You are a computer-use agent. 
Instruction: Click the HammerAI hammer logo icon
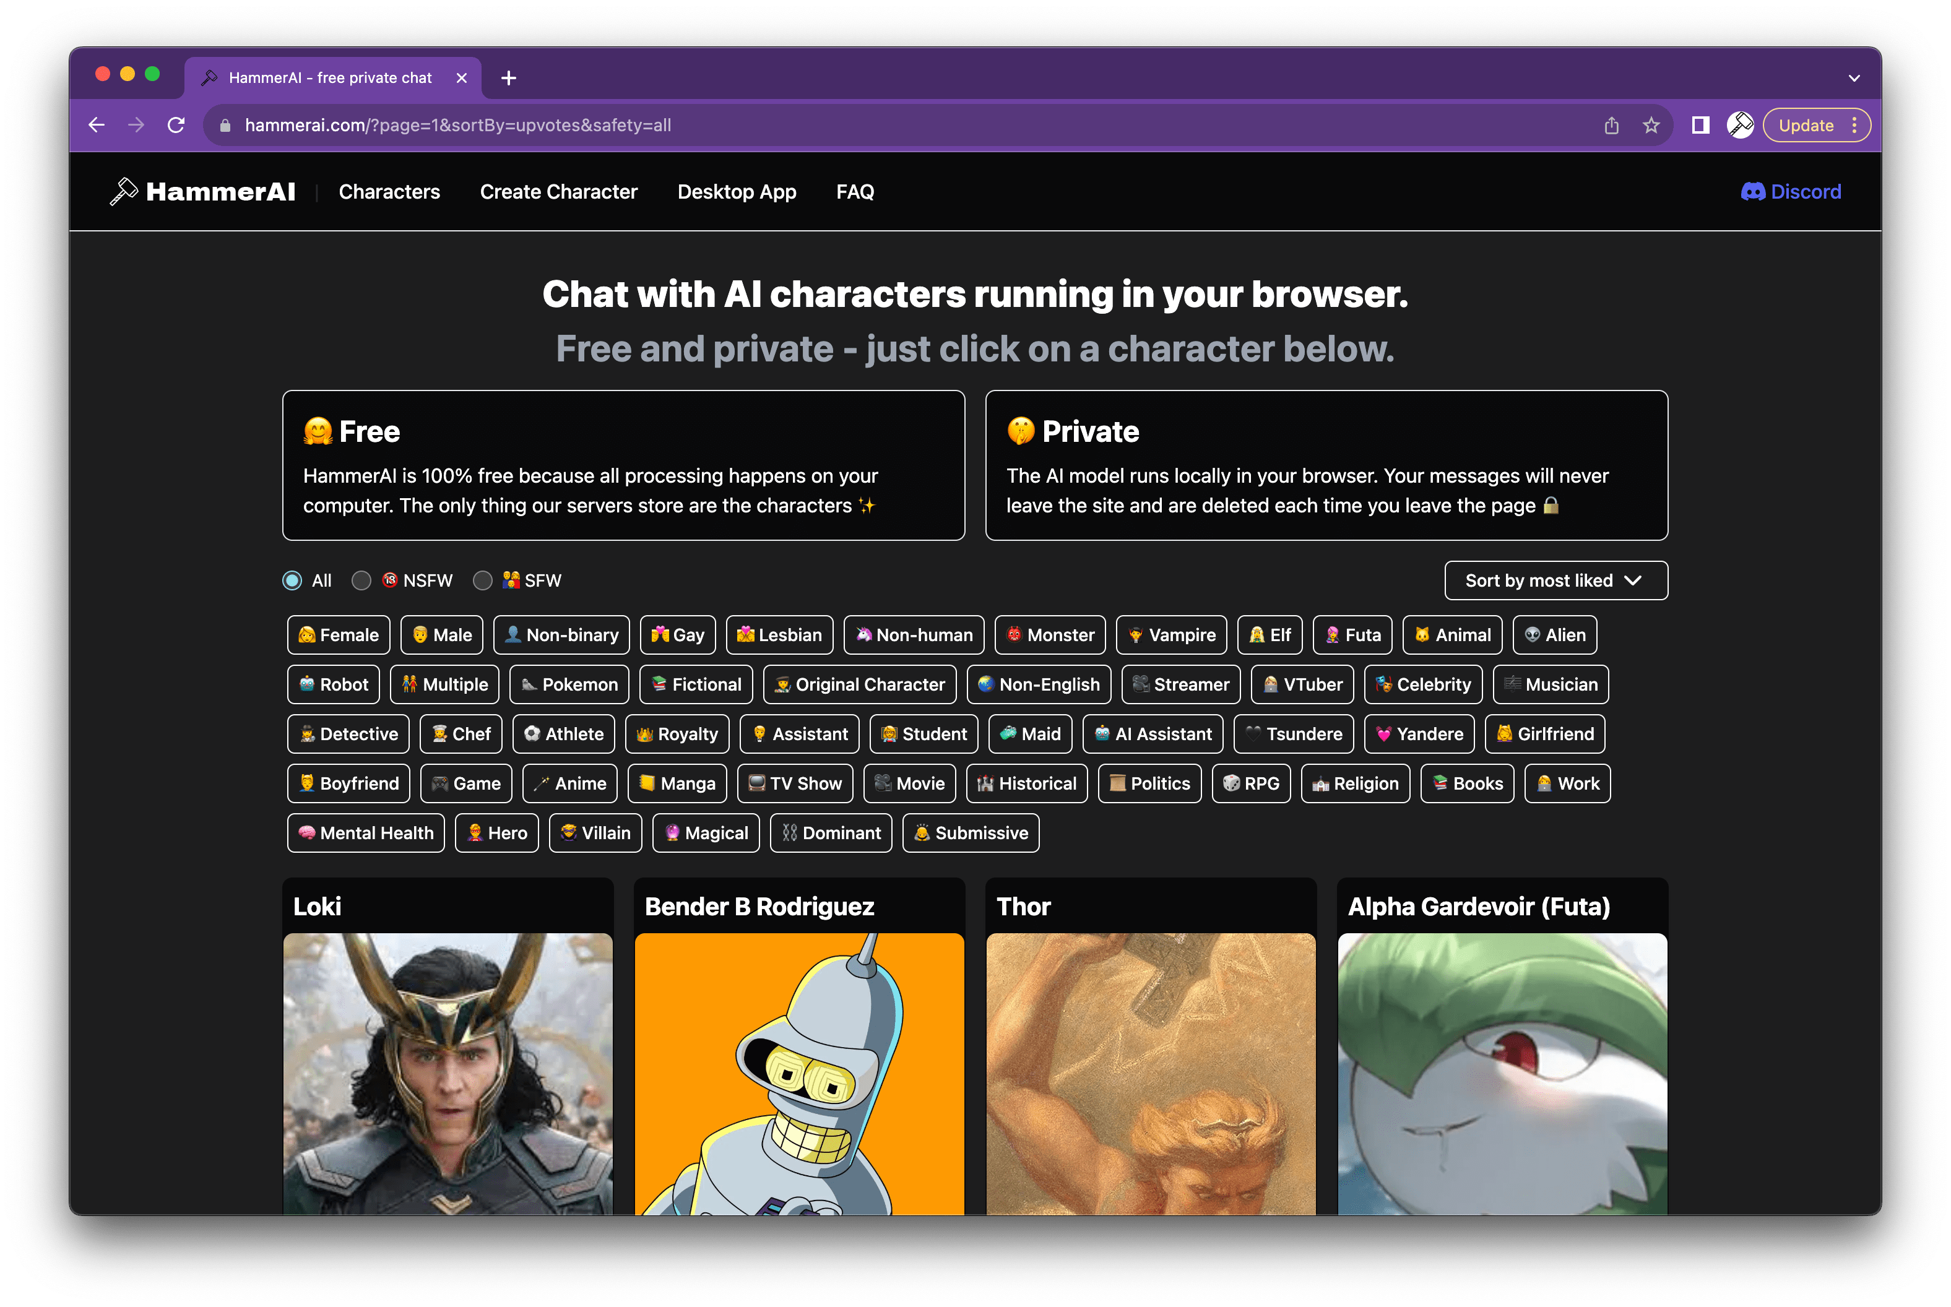(x=123, y=192)
